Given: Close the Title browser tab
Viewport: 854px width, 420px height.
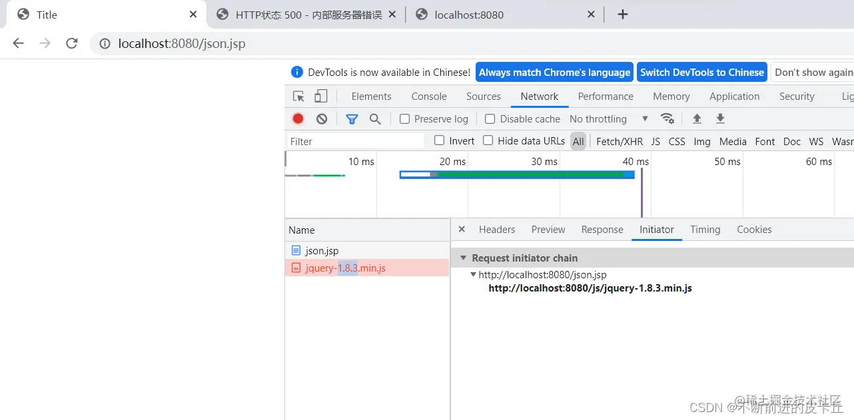Looking at the screenshot, I should [x=193, y=14].
